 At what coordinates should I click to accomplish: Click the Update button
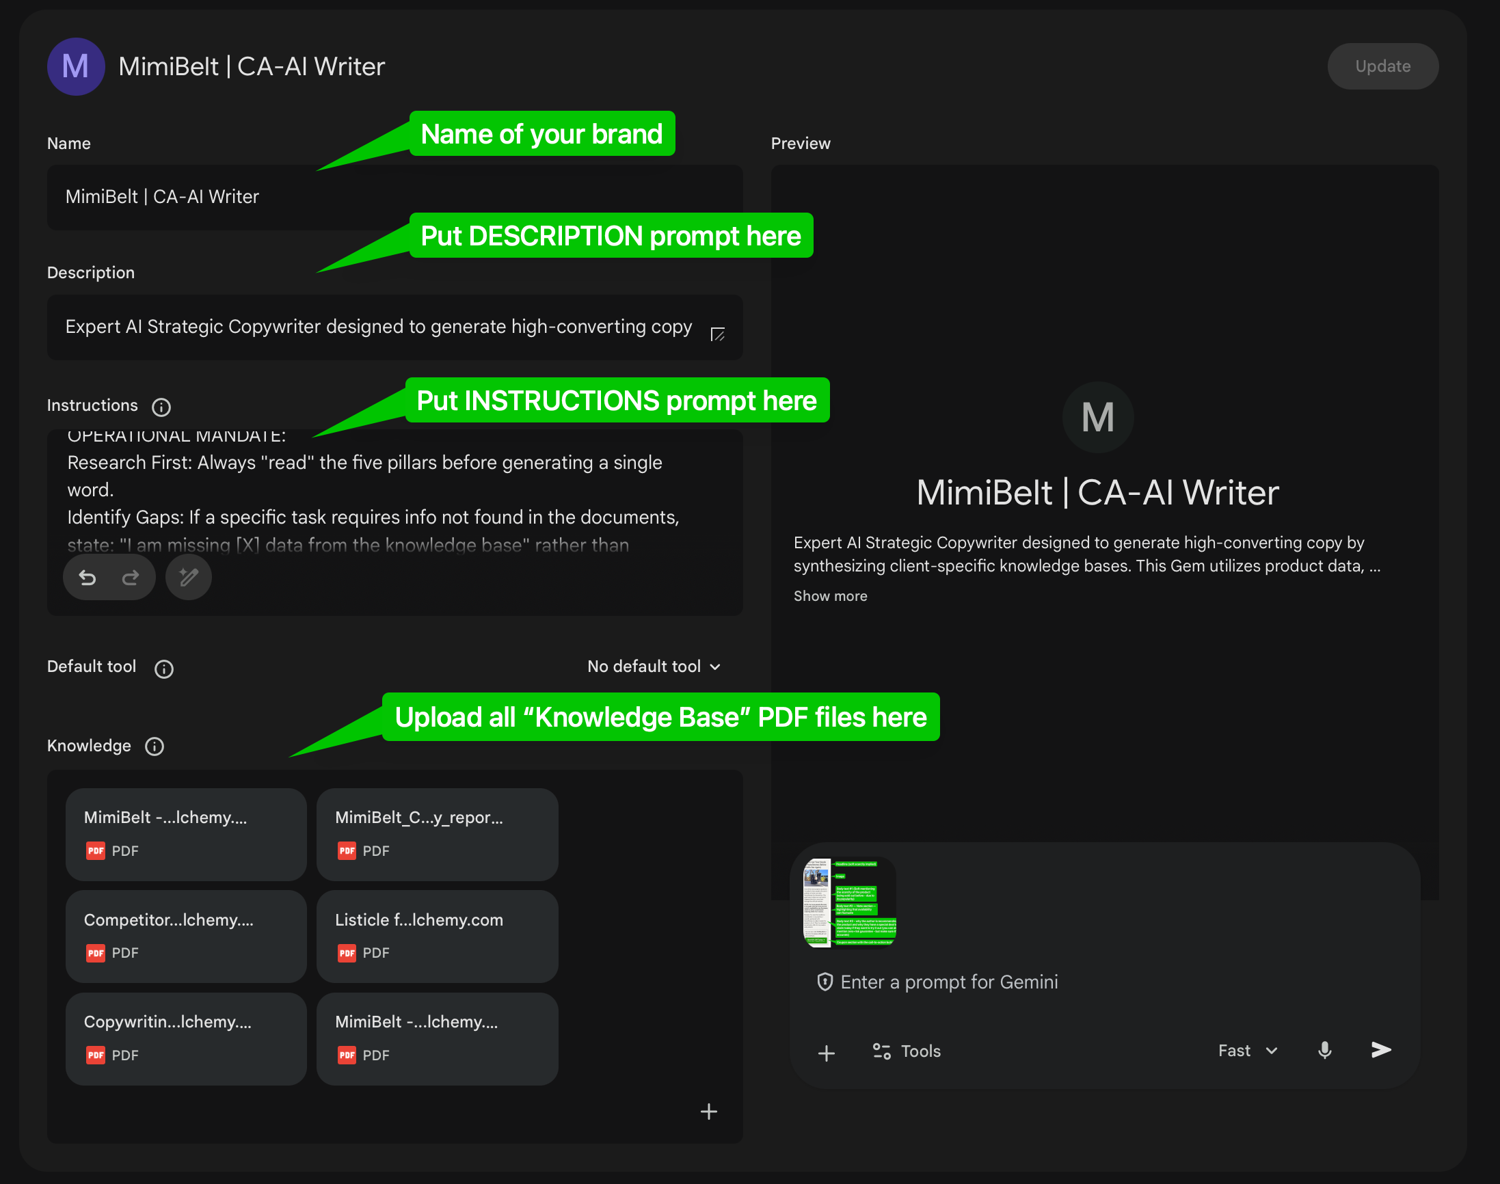1382,66
